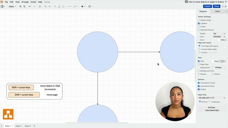Enable the Sketch checkbox
Screen dimensions: 228x128
(x=213, y=74)
